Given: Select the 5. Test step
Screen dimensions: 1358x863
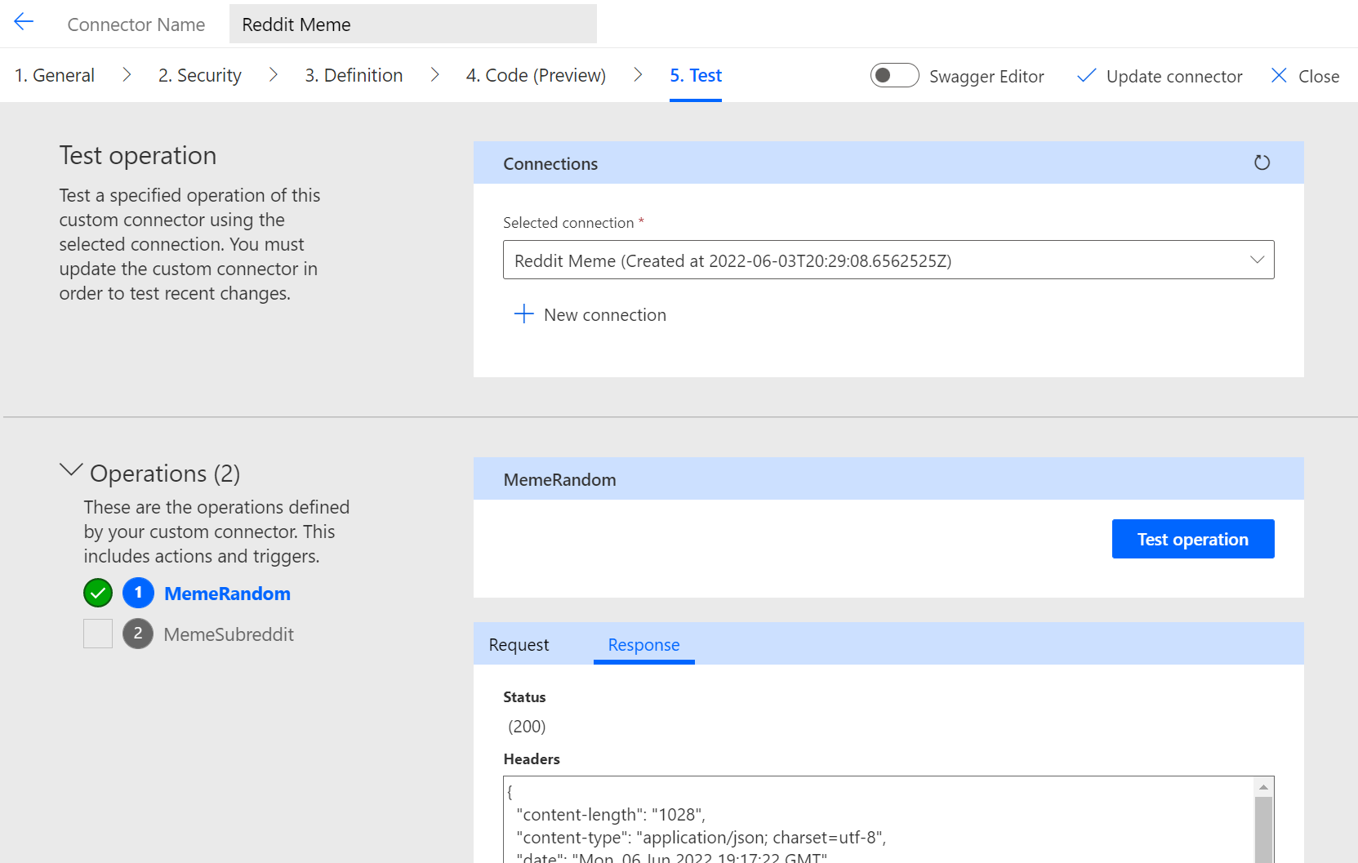Looking at the screenshot, I should [x=696, y=75].
